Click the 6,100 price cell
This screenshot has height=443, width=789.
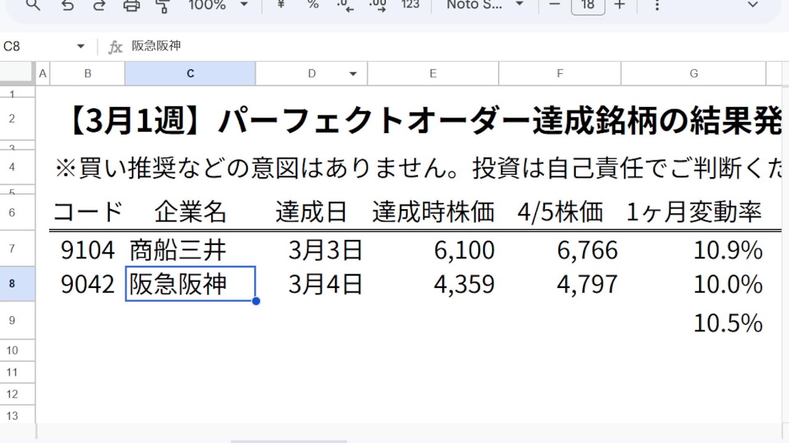point(433,250)
